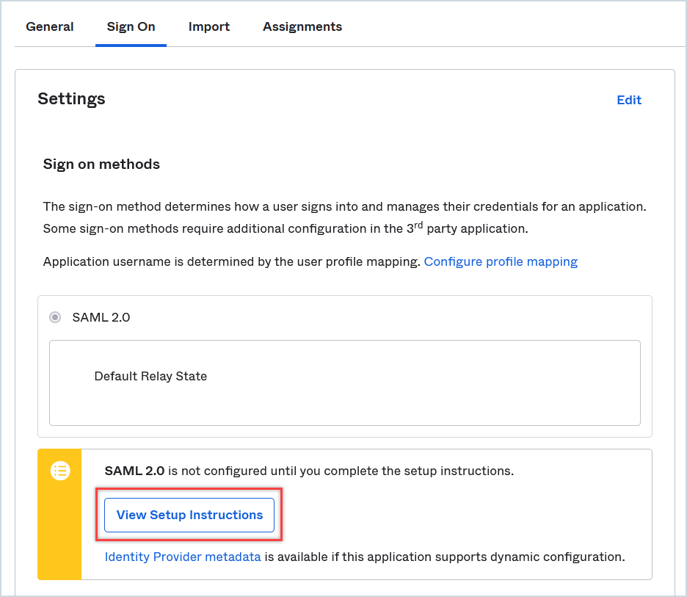Click the bold SAML 2.0 warning text
687x597 pixels.
pos(134,471)
